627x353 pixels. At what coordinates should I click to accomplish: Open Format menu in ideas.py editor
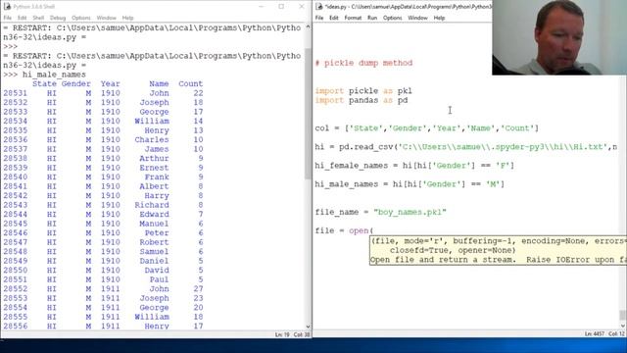(353, 18)
